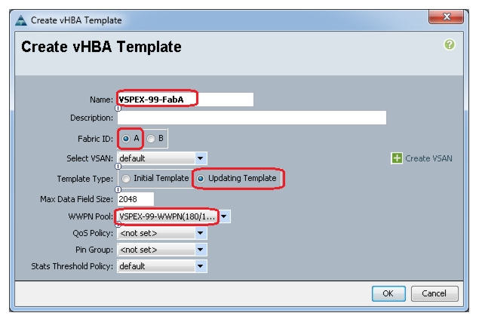The image size is (479, 322).
Task: Select Fabric ID A radio button
Action: [126, 139]
